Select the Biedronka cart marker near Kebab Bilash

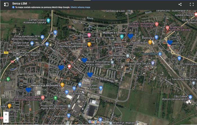coord(156,37)
